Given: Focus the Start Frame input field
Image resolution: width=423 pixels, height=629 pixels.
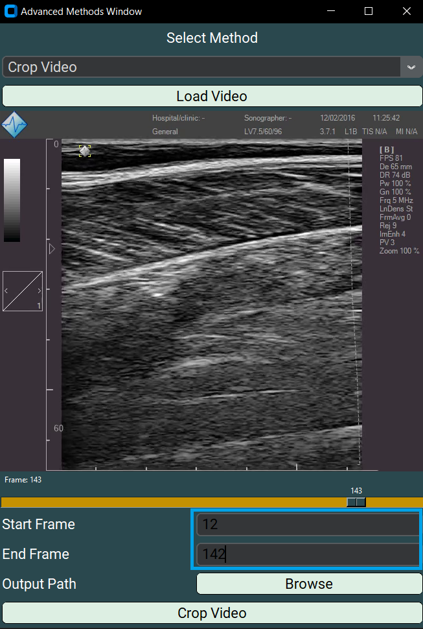Looking at the screenshot, I should [x=308, y=525].
